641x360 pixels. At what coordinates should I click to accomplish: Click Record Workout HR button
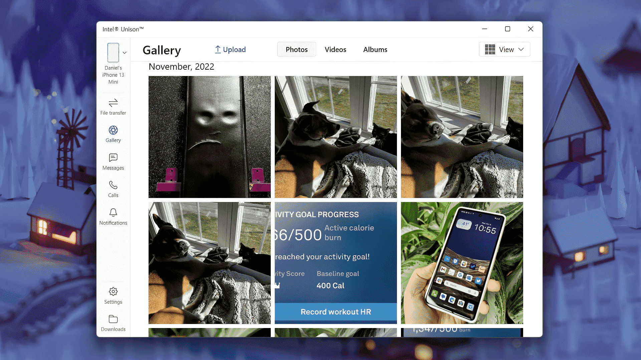[x=336, y=312]
